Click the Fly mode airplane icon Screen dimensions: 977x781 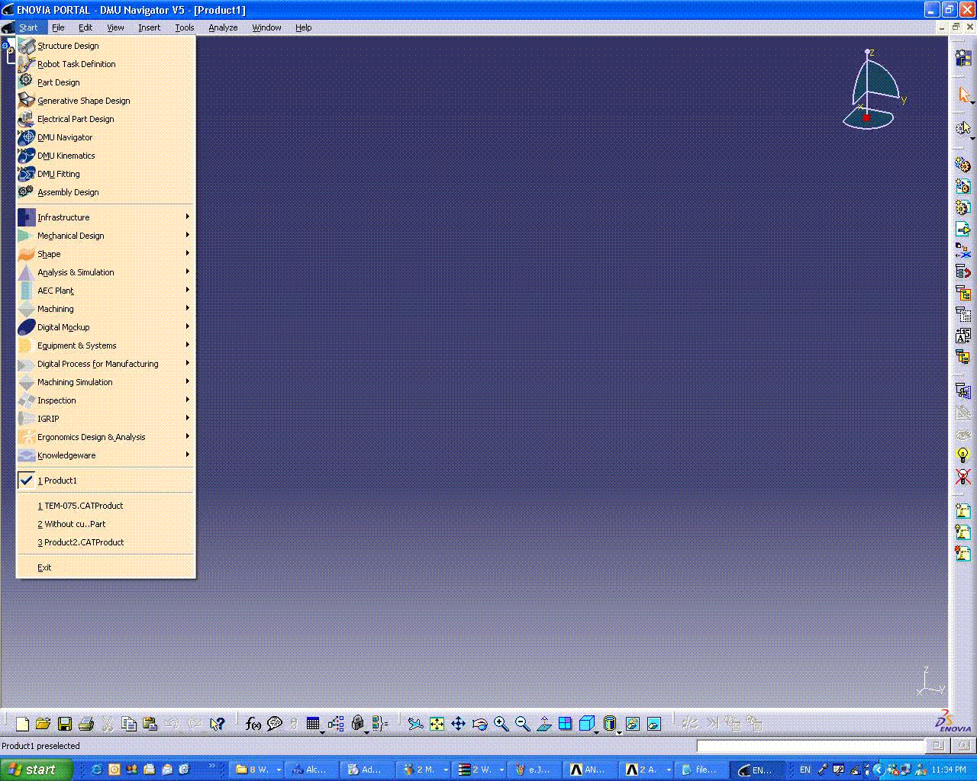point(415,724)
